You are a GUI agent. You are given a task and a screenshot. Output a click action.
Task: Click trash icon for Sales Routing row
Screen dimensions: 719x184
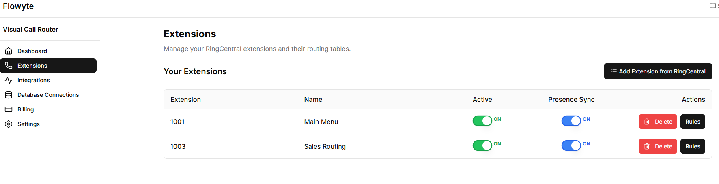[x=647, y=146]
